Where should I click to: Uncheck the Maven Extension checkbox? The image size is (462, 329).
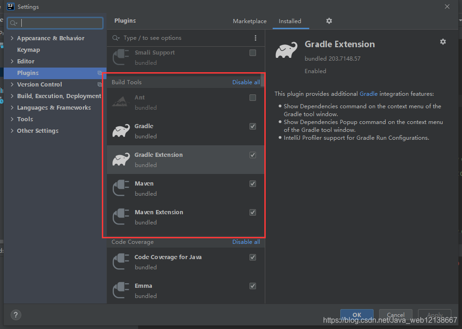tap(253, 213)
